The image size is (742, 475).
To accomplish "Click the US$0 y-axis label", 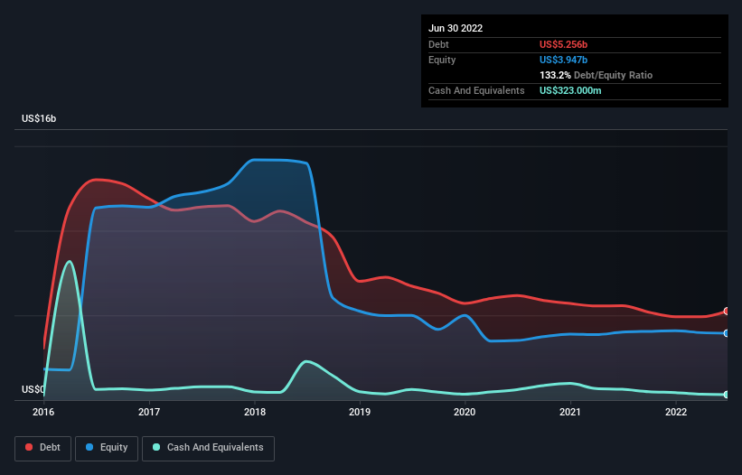I will 33,389.
